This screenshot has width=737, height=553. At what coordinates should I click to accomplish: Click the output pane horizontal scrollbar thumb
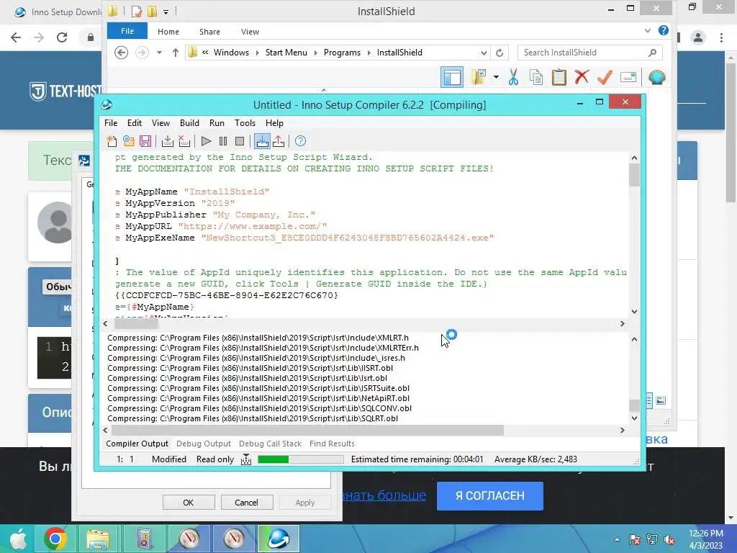pos(307,430)
